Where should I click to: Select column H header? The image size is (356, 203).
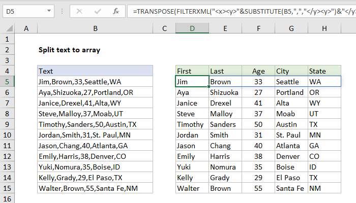pos(324,29)
